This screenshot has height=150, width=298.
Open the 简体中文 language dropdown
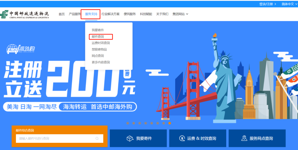(289, 4)
